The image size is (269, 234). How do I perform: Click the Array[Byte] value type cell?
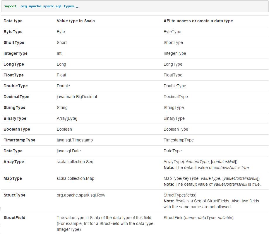[x=67, y=118]
